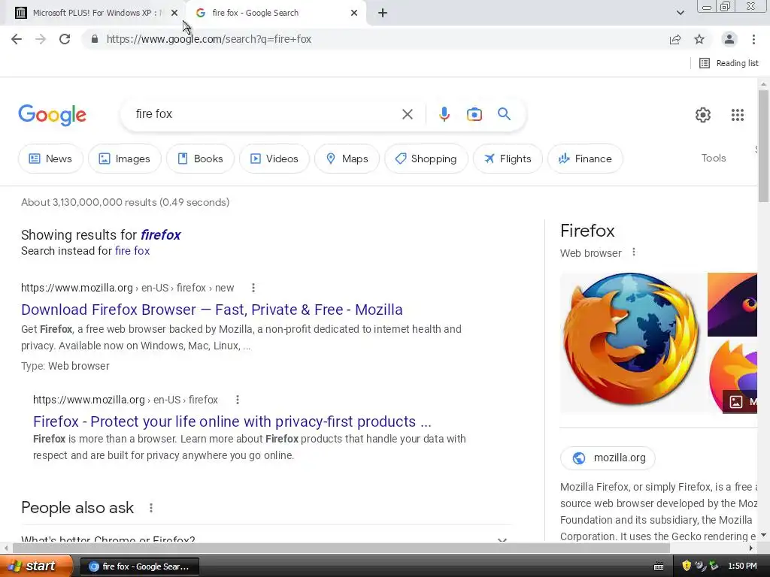Screen dimensions: 770x577
Task: Filter results by Videos
Action: 274,159
